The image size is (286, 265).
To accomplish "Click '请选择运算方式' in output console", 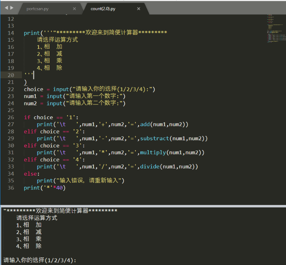I will pos(37,218).
